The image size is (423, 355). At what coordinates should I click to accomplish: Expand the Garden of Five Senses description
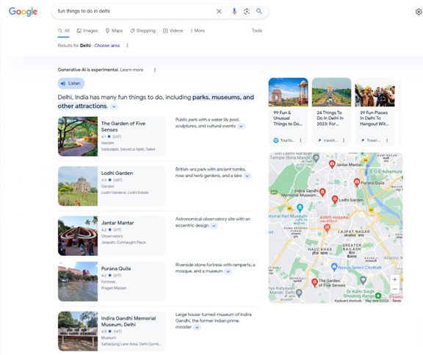[241, 126]
